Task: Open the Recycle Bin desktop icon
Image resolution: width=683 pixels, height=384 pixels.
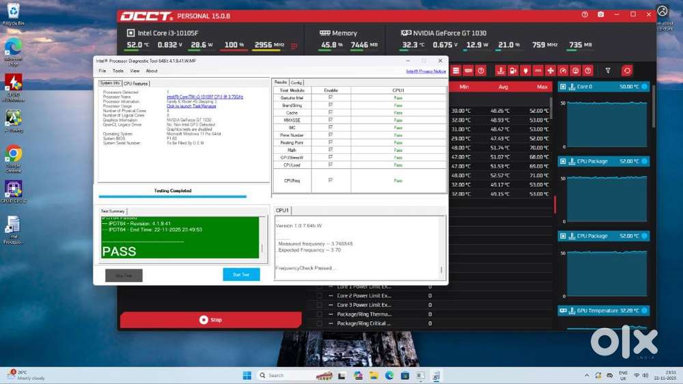Action: pyautogui.click(x=13, y=12)
